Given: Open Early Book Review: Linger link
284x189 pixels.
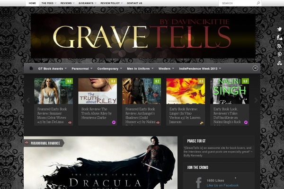Looking at the screenshot, I should [185, 115].
